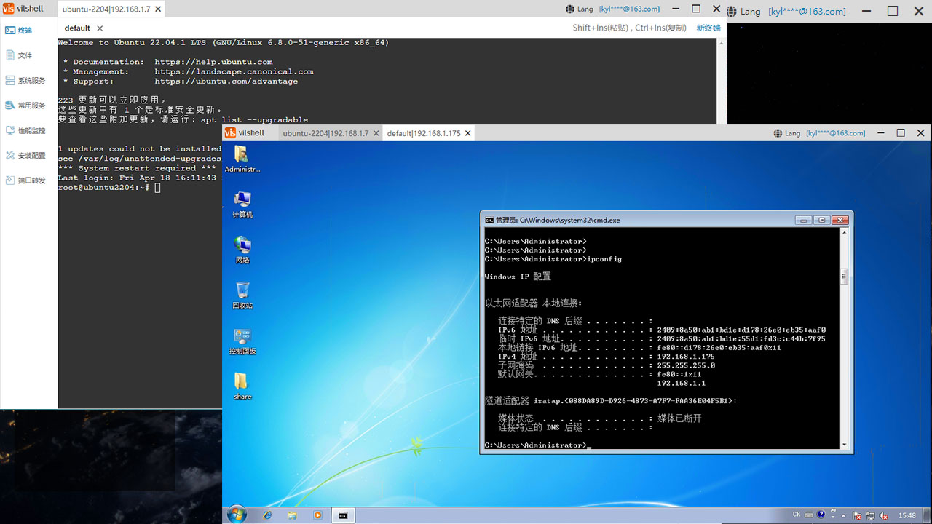Click the Action Center flag in the tray

point(857,515)
